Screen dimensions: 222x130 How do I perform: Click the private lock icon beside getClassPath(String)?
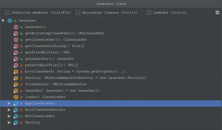click(x=21, y=46)
